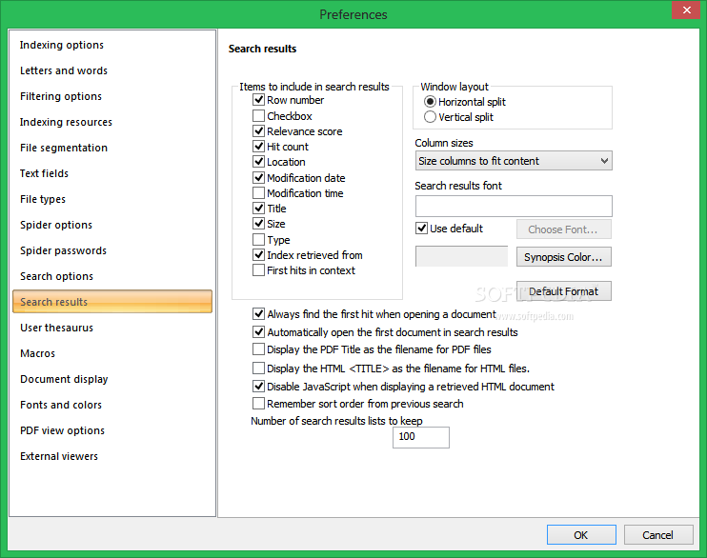
Task: Select Horizontal split radio button
Action: point(430,102)
